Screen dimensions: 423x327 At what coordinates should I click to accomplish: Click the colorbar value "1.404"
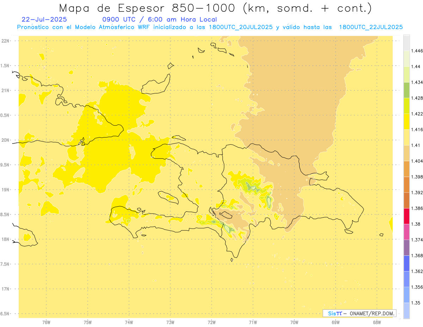pos(417,161)
